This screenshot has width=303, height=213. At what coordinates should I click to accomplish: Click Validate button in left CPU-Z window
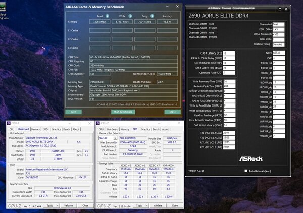click(x=68, y=205)
